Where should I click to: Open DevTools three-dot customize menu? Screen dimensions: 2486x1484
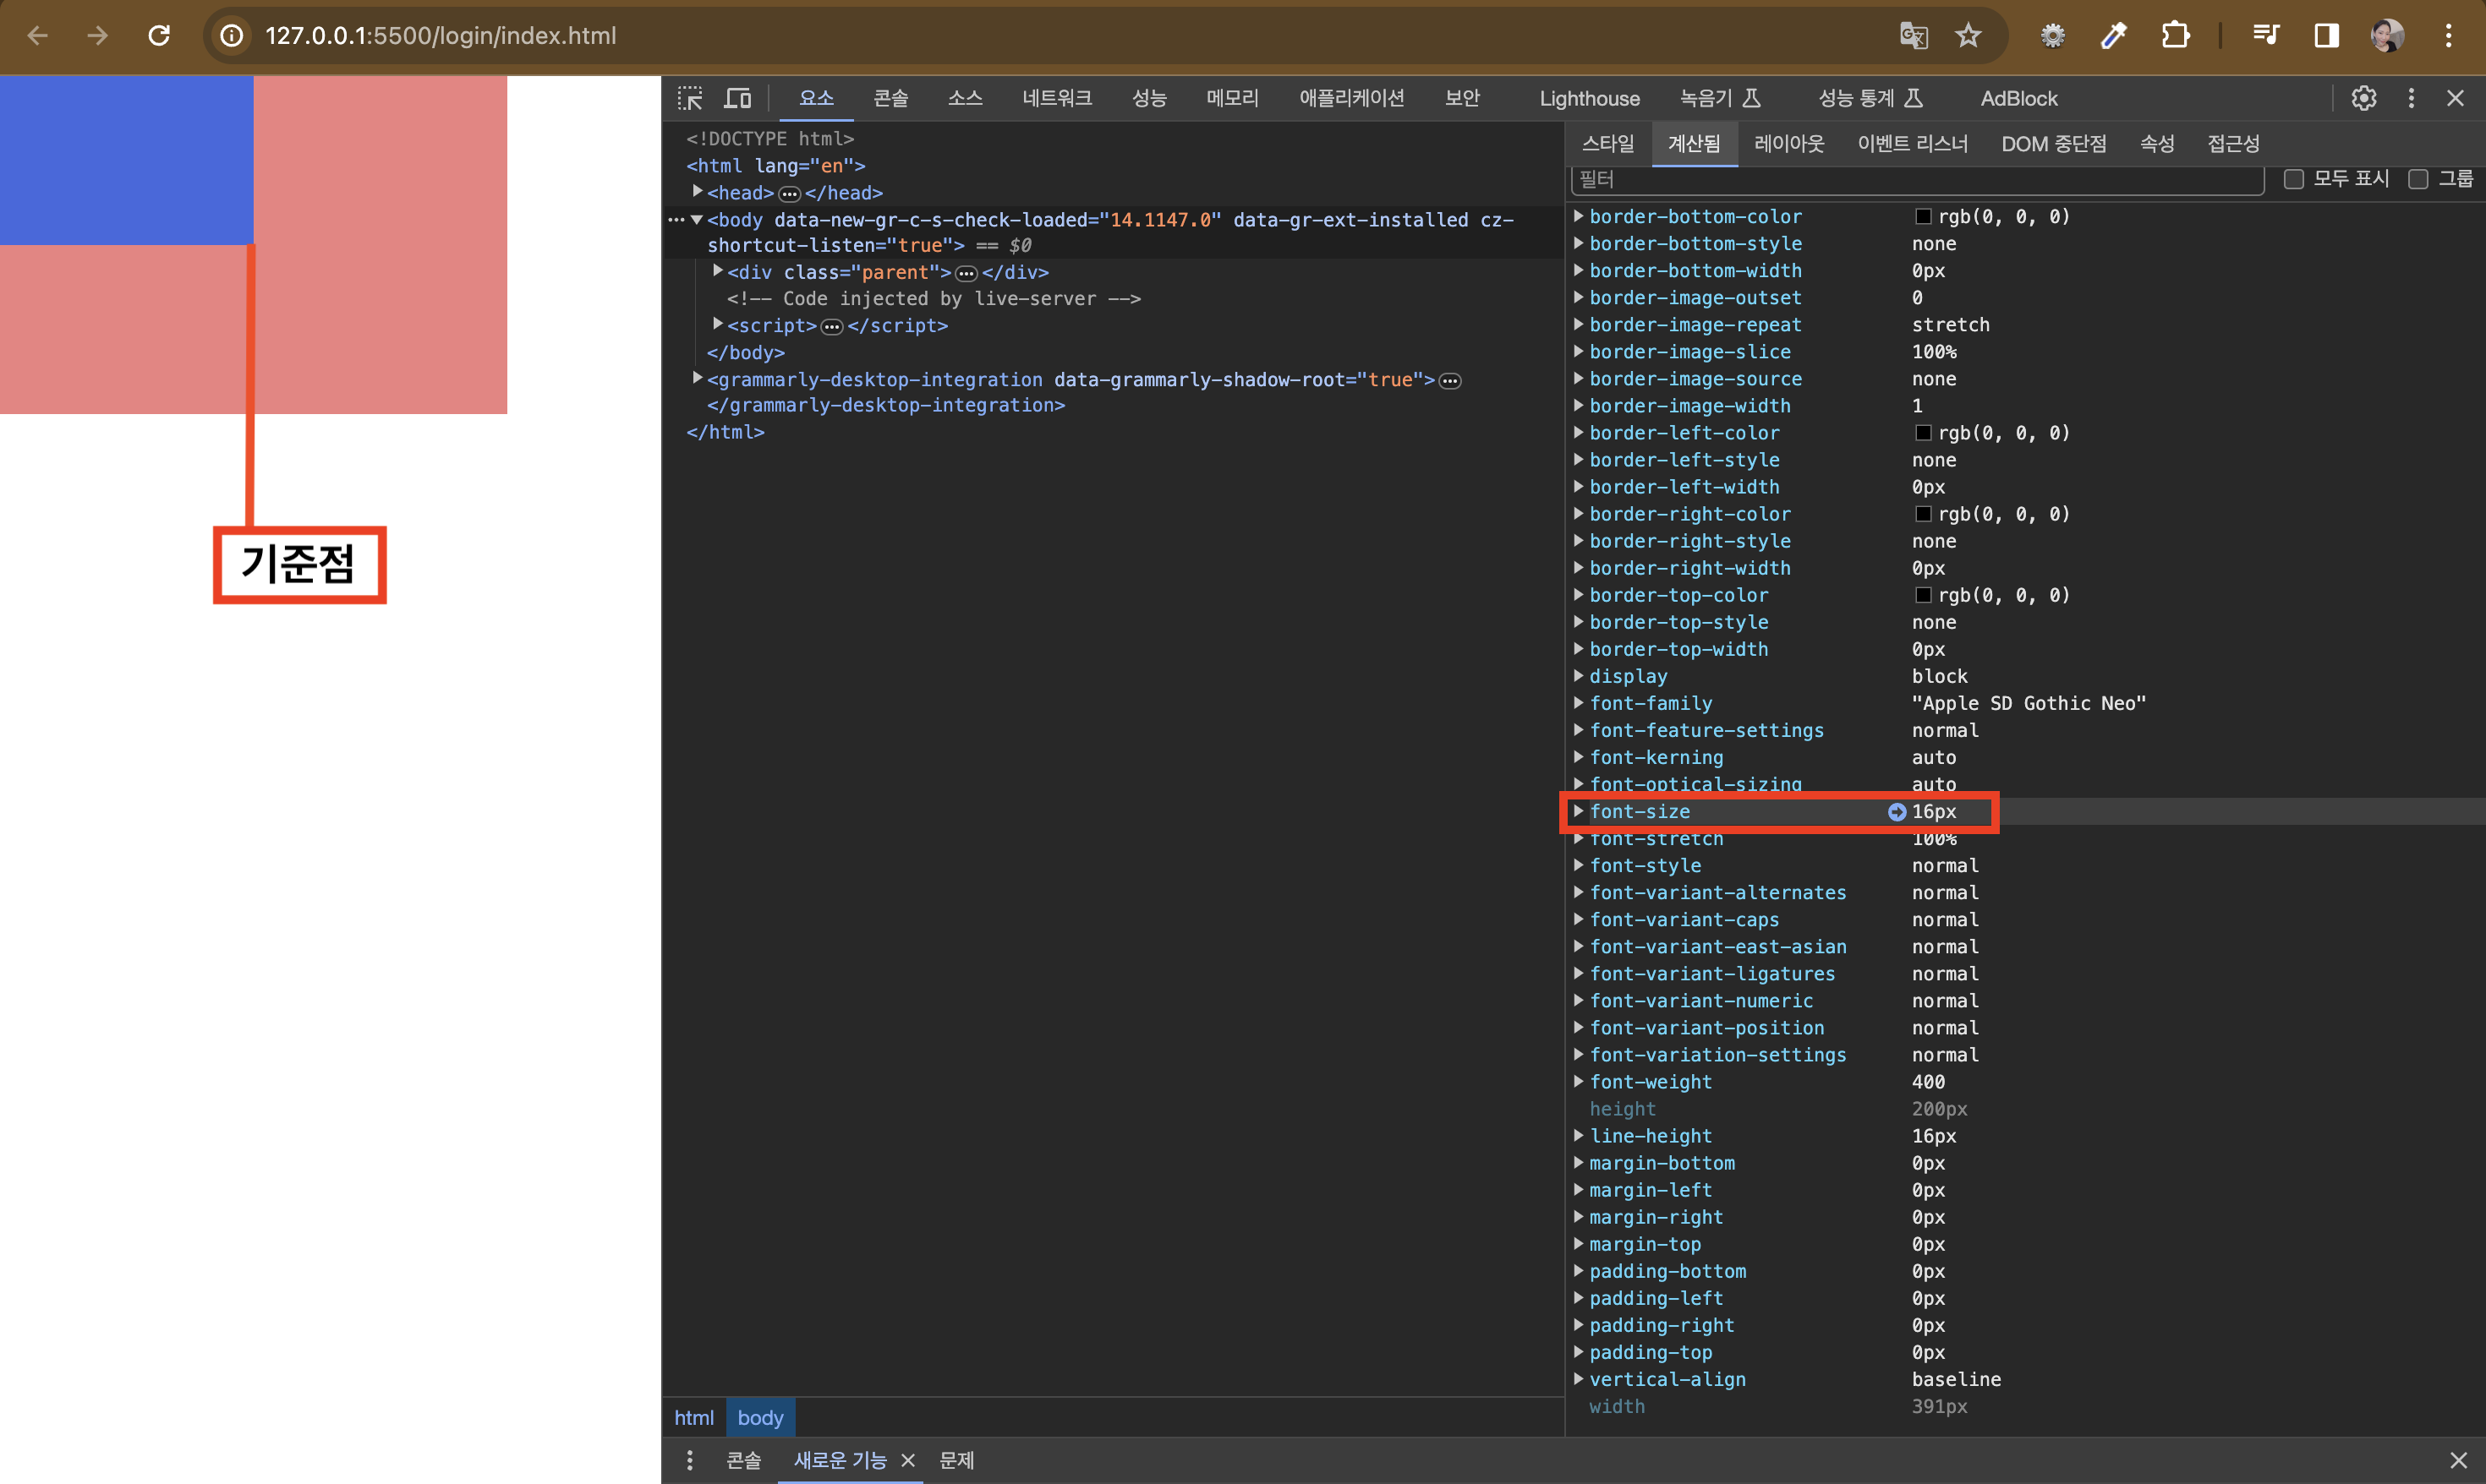tap(2411, 98)
